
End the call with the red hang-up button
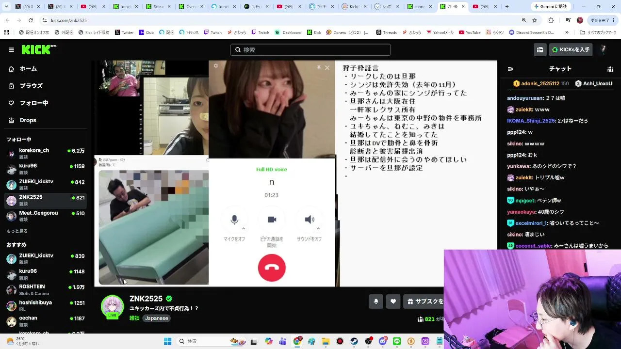(272, 268)
